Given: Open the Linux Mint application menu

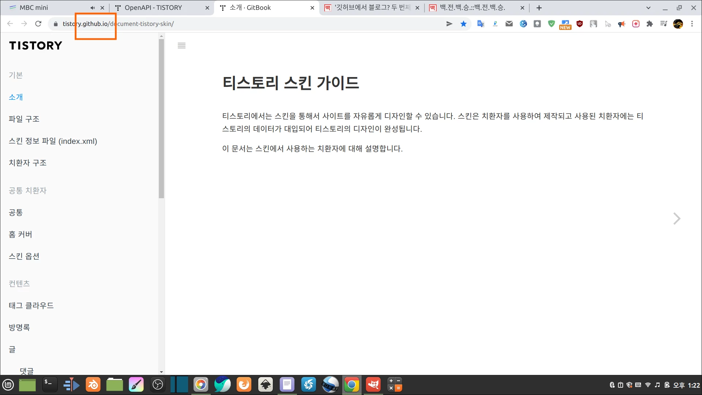Looking at the screenshot, I should tap(8, 384).
